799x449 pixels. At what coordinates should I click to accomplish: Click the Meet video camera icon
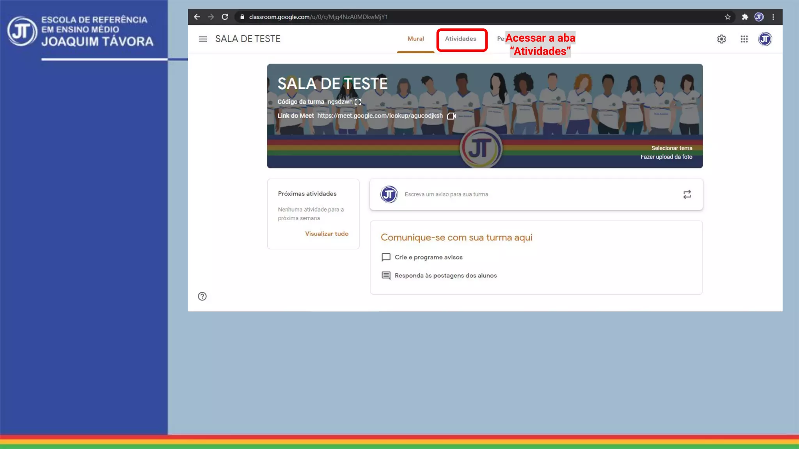click(x=451, y=116)
